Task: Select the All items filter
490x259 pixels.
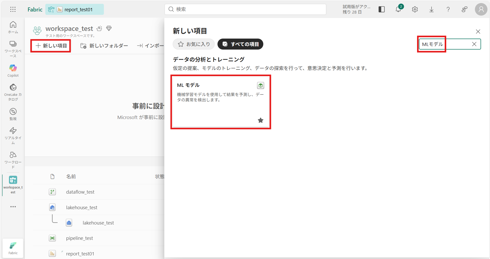Action: pyautogui.click(x=240, y=44)
